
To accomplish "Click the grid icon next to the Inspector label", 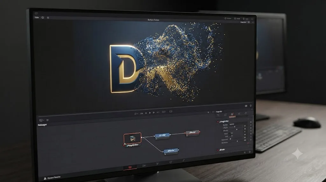I will (249, 22).
